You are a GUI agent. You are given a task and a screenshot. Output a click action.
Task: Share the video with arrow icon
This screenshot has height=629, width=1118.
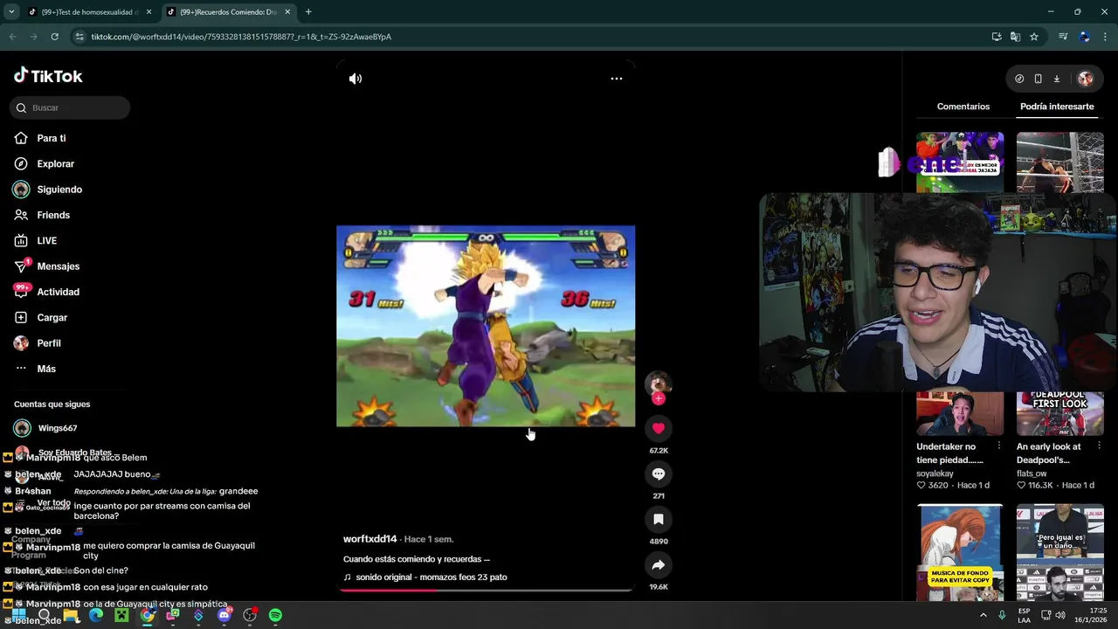click(659, 564)
